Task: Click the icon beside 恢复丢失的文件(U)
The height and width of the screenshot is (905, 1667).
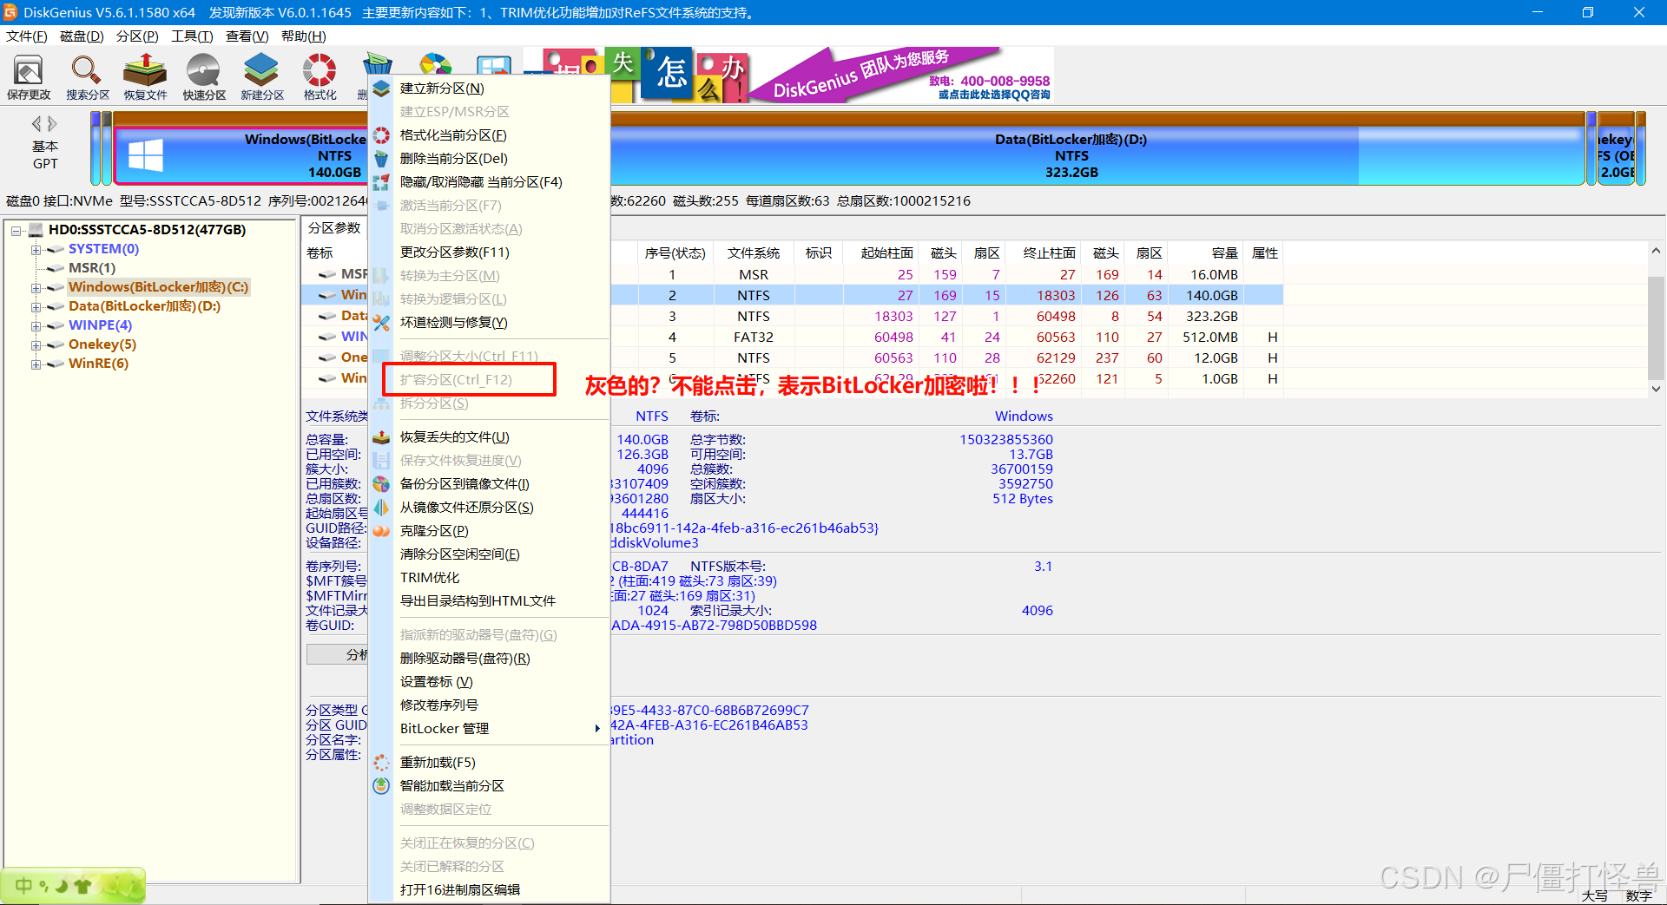Action: tap(381, 437)
